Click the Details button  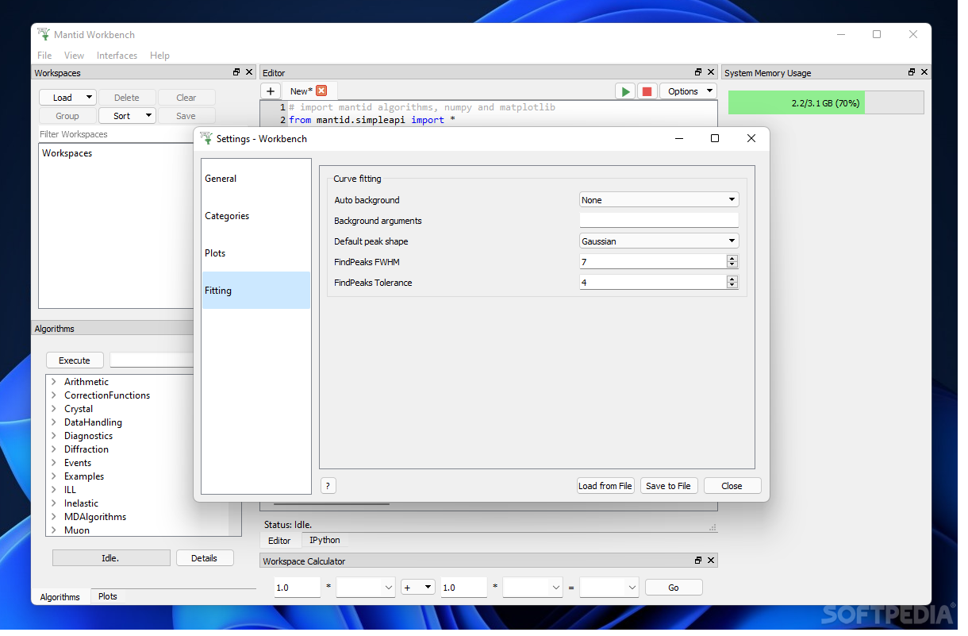click(204, 558)
